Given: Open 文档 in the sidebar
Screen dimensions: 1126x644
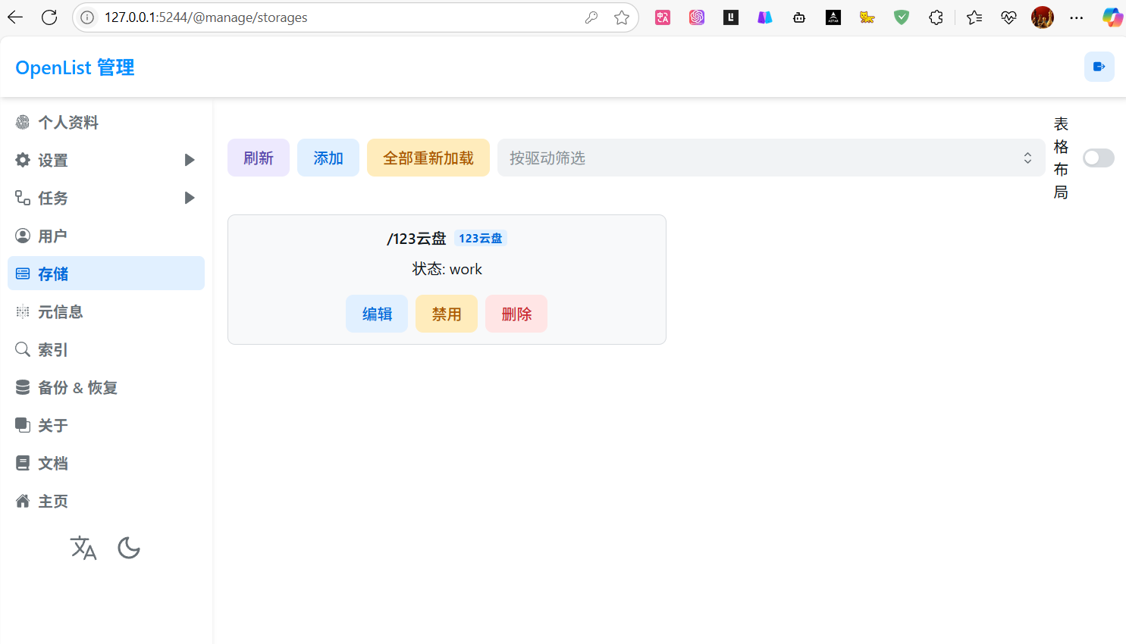Looking at the screenshot, I should (106, 463).
